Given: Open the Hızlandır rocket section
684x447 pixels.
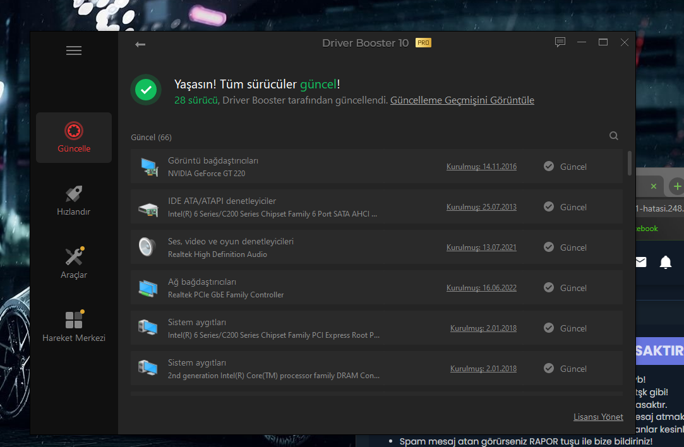Looking at the screenshot, I should coord(74,201).
